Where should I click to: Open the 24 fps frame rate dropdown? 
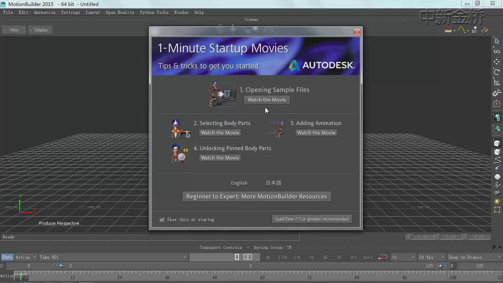(x=431, y=257)
